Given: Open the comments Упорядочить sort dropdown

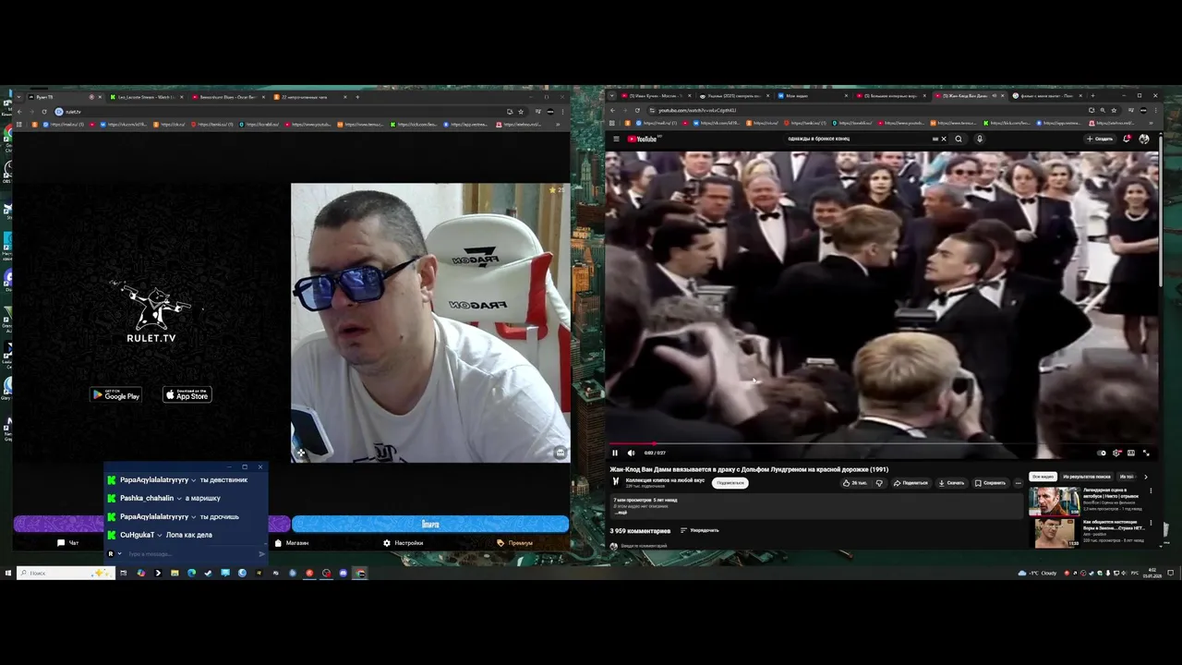Looking at the screenshot, I should [x=700, y=530].
